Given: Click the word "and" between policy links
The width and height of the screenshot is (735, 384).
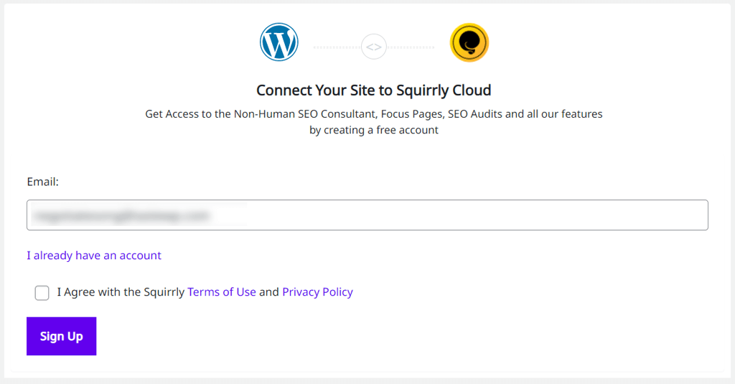Looking at the screenshot, I should [x=269, y=292].
